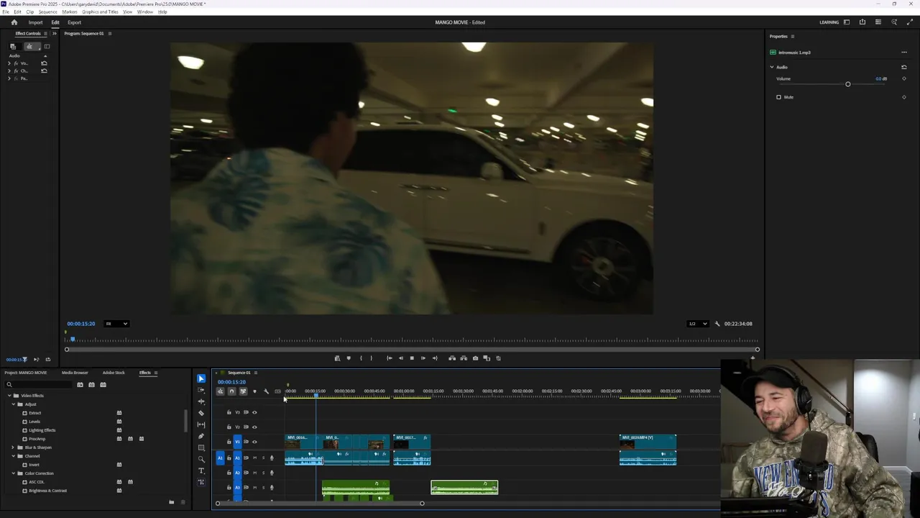
Task: Toggle V3 track eye visibility
Action: click(254, 412)
